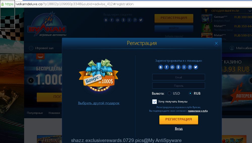The width and height of the screenshot is (252, 143).
Task: Click the header Google+ login icon
Action: click(135, 20)
